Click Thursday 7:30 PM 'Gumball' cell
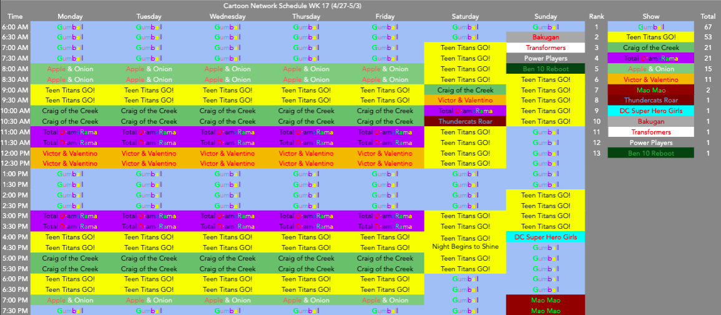The width and height of the screenshot is (721, 315). tap(306, 311)
